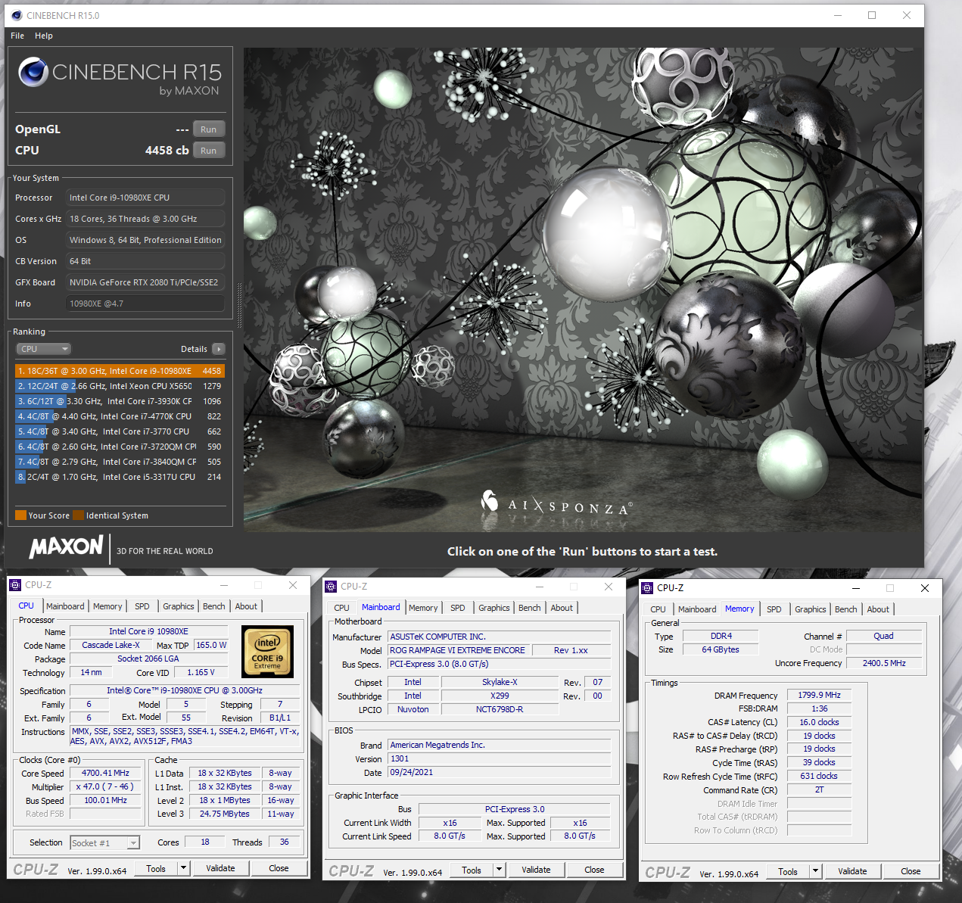Click the BIOS Version value 1301
This screenshot has width=962, height=903.
click(499, 758)
